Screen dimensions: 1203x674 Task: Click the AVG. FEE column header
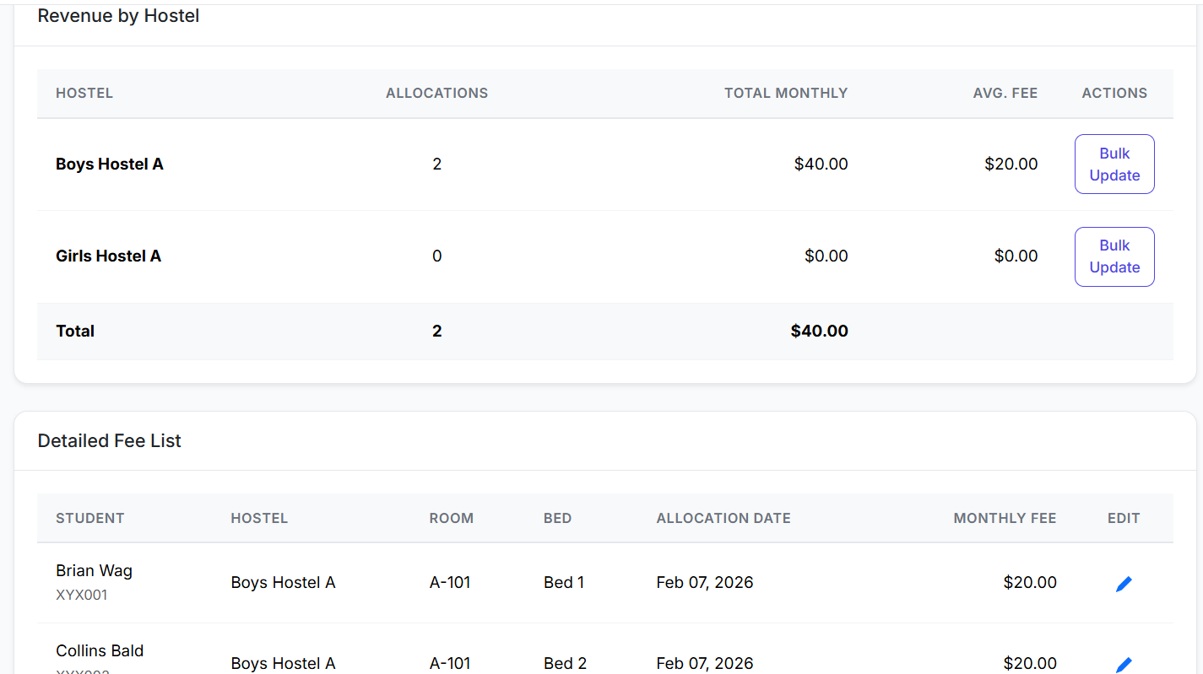click(1005, 94)
